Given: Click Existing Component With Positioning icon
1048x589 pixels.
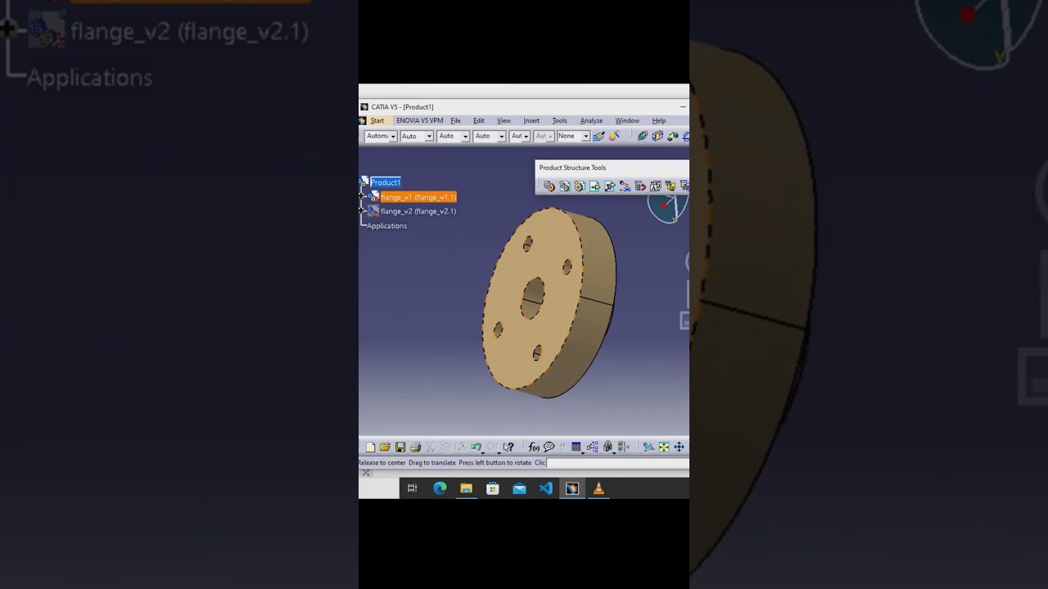Looking at the screenshot, I should click(610, 187).
